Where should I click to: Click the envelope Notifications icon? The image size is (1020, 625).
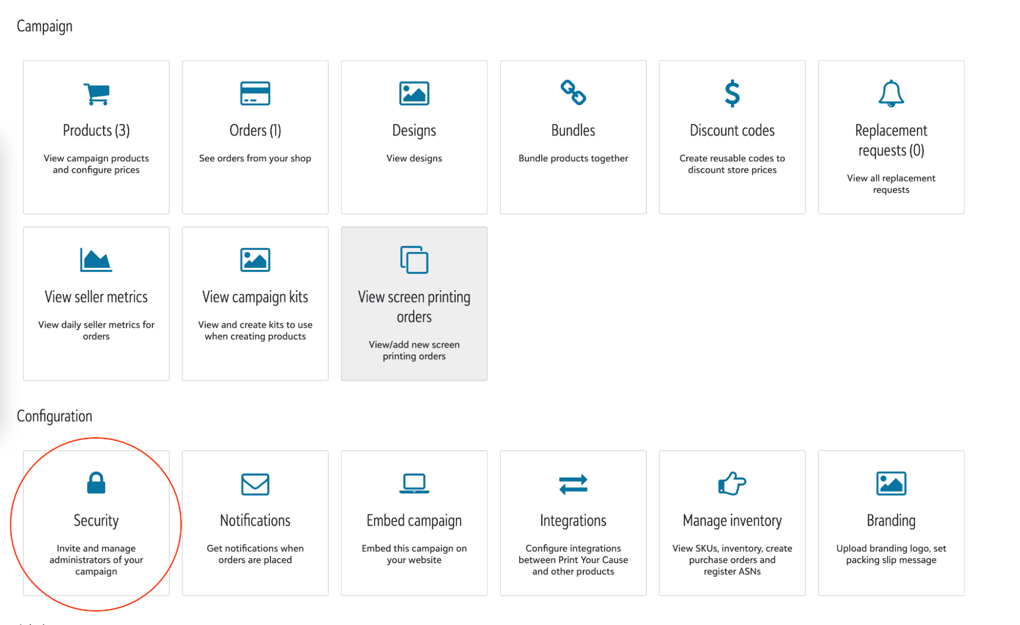[255, 484]
